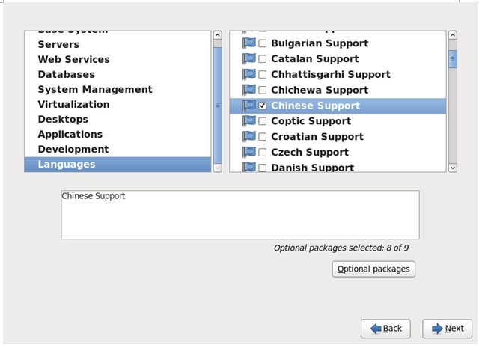479x345 pixels.
Task: Go Back to the previous step
Action: (x=385, y=329)
